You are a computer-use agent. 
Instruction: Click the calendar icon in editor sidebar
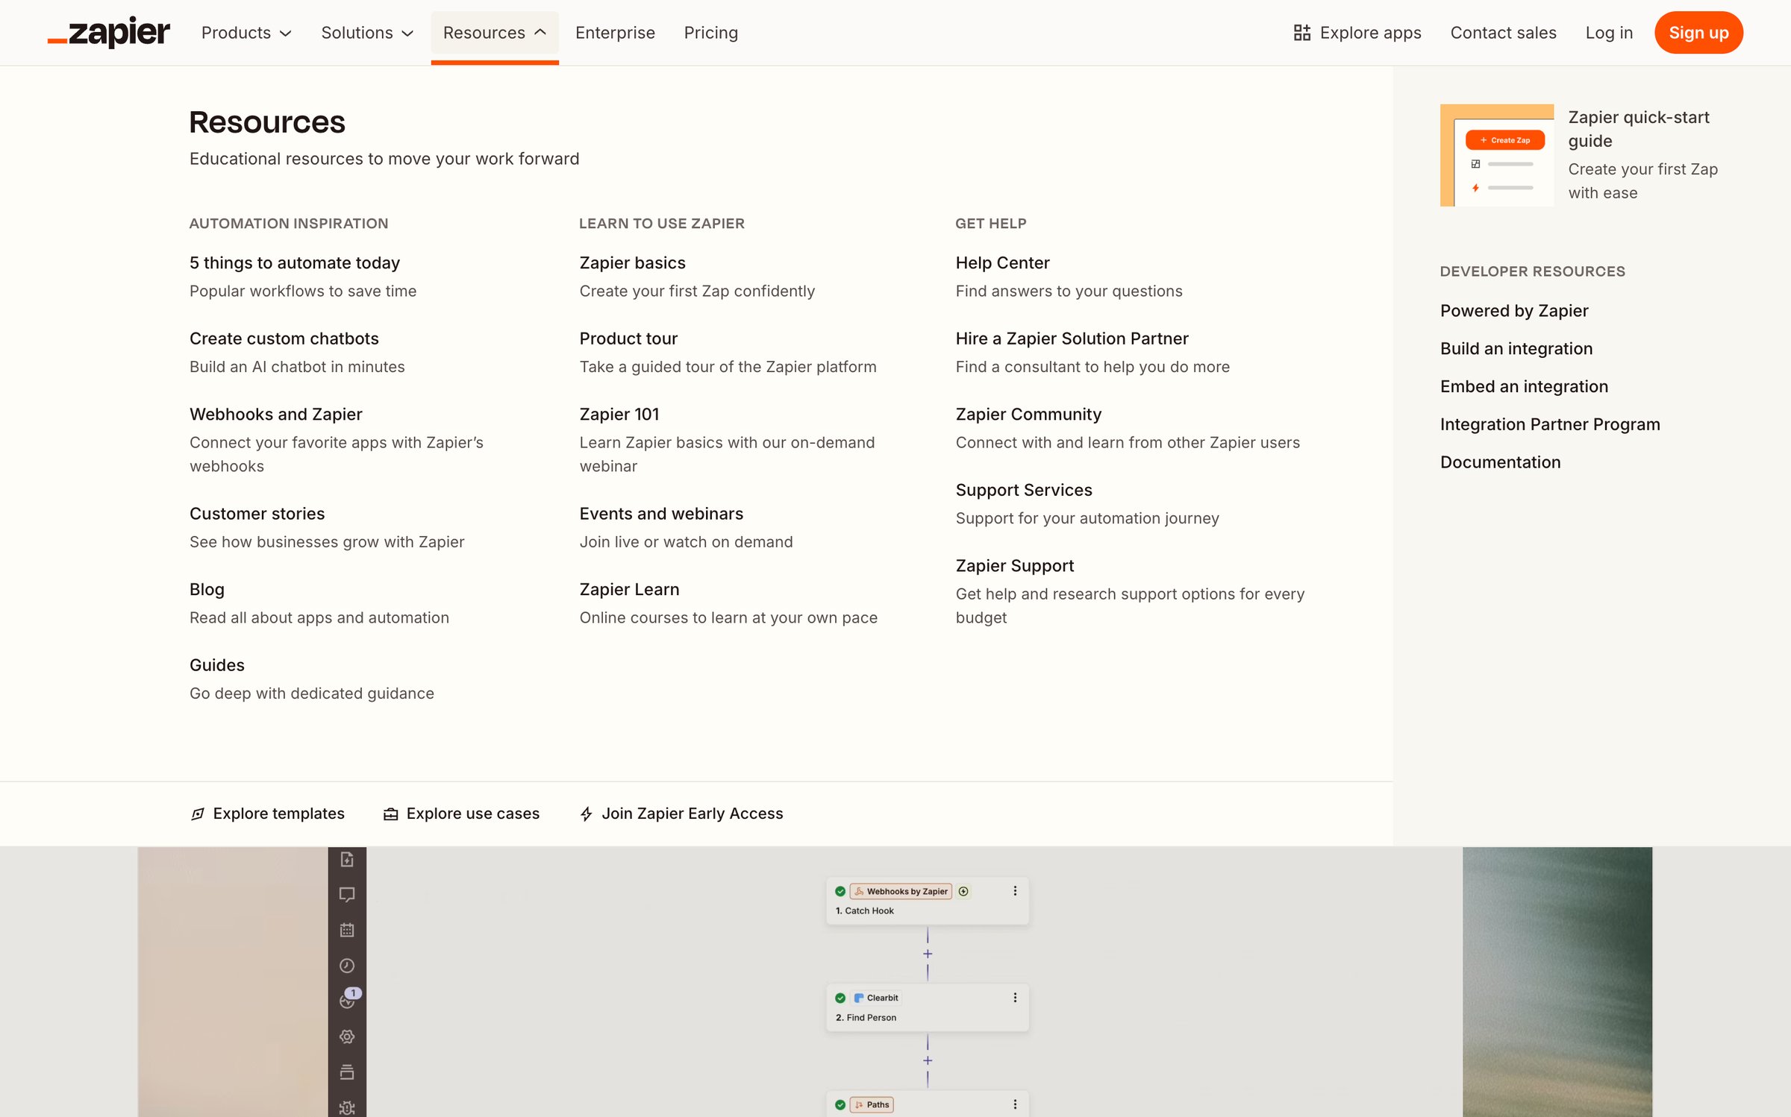click(x=347, y=930)
